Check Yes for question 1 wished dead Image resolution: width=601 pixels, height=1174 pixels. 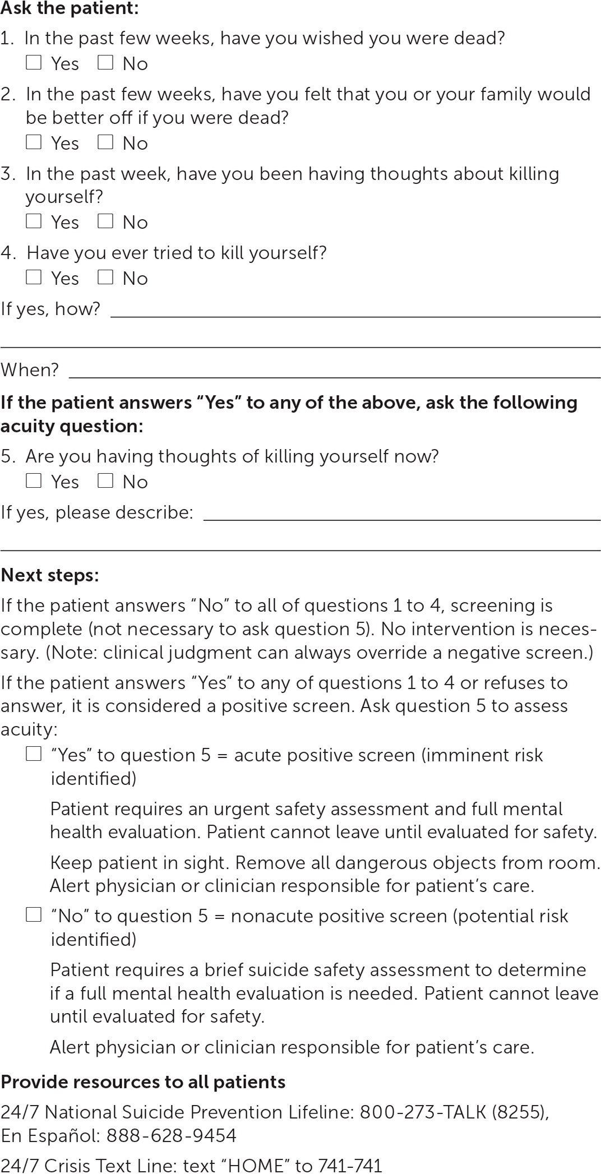(34, 62)
